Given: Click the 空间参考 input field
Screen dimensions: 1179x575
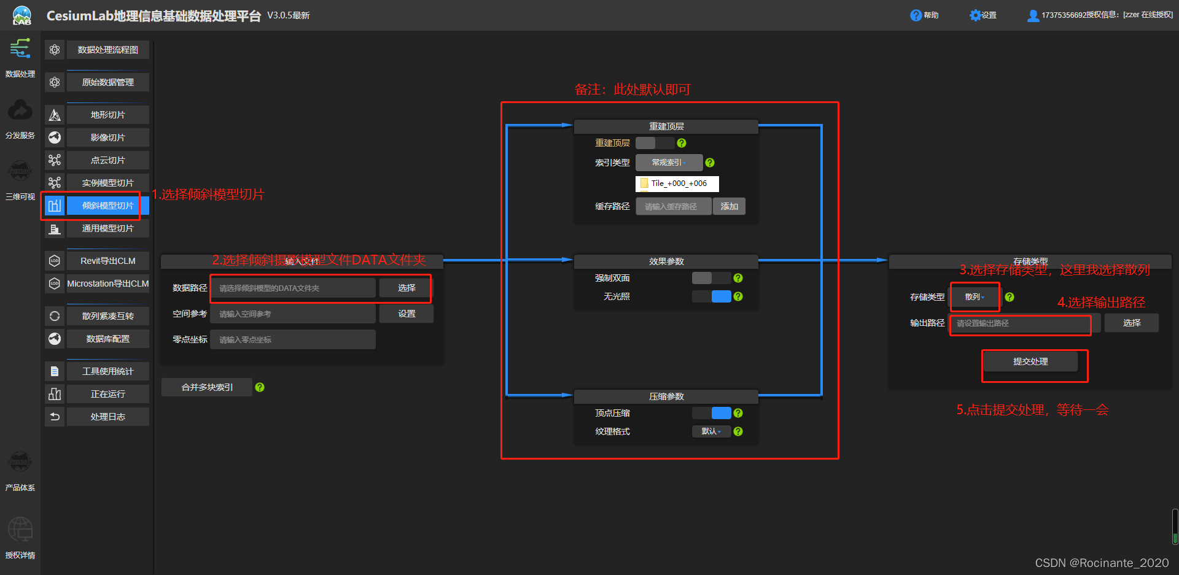Looking at the screenshot, I should click(293, 314).
